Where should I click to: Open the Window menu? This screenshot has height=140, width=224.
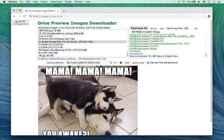(x=78, y=2)
